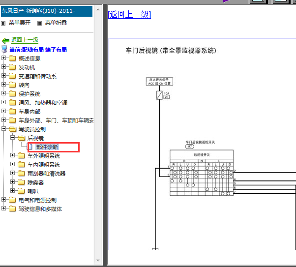Click the folder icon for 驾驶信息和多媒体
The height and width of the screenshot is (267, 296).
(x=12, y=208)
